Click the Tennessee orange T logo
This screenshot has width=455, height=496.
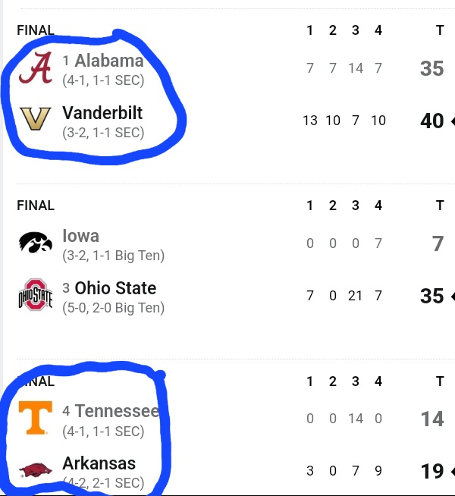[35, 418]
